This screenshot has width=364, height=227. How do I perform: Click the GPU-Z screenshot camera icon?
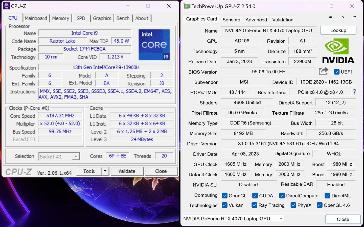330,17
